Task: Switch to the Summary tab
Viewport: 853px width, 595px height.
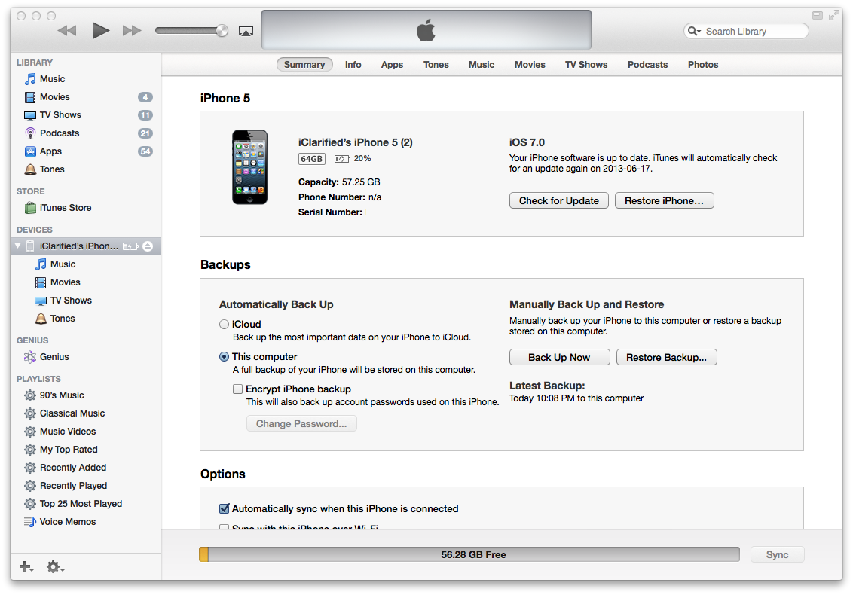Action: point(304,65)
